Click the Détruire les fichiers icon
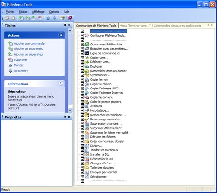The height and width of the screenshot is (193, 217). coord(87,137)
